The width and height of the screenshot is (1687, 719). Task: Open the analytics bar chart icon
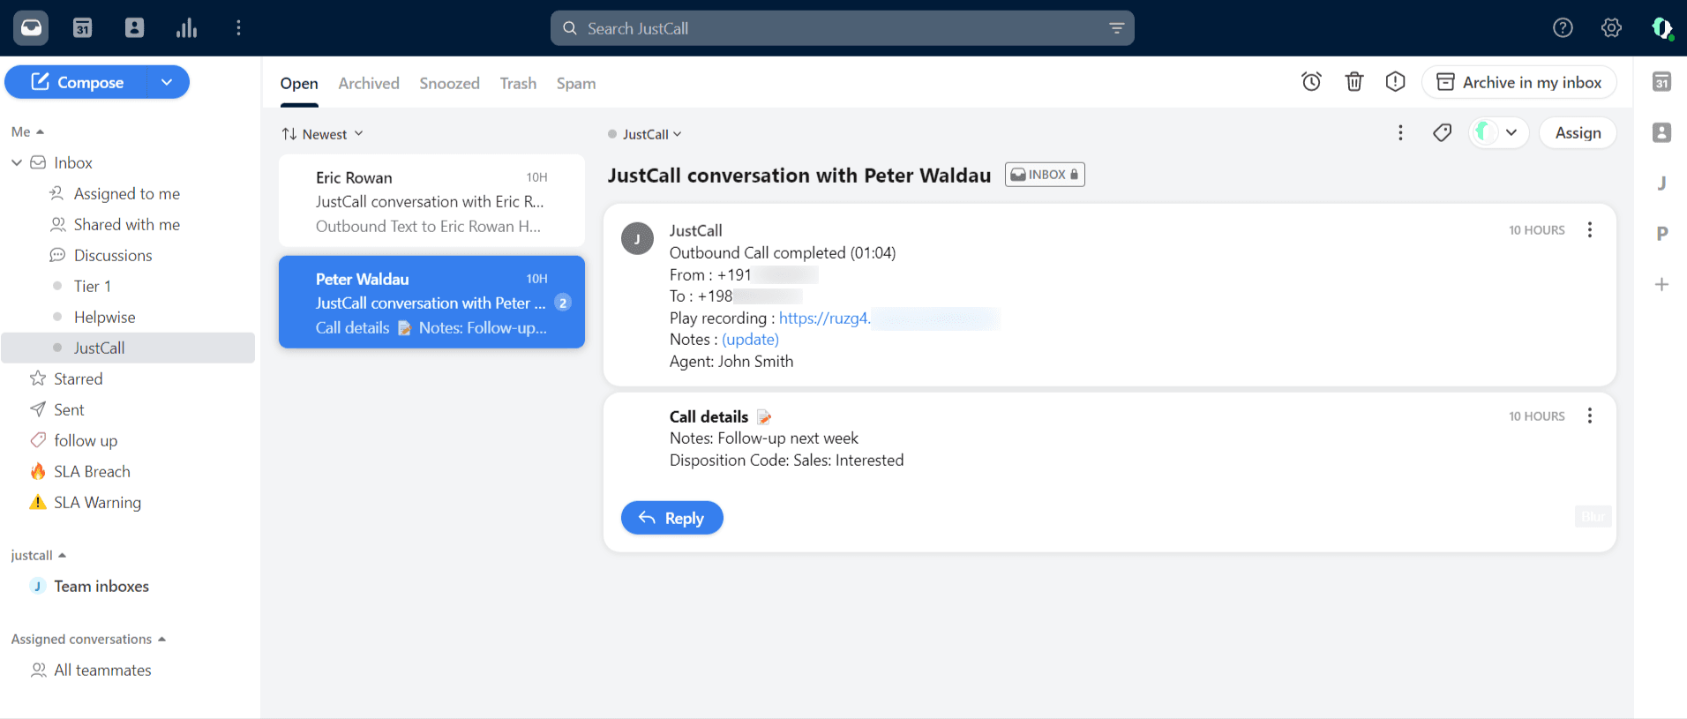(x=186, y=28)
